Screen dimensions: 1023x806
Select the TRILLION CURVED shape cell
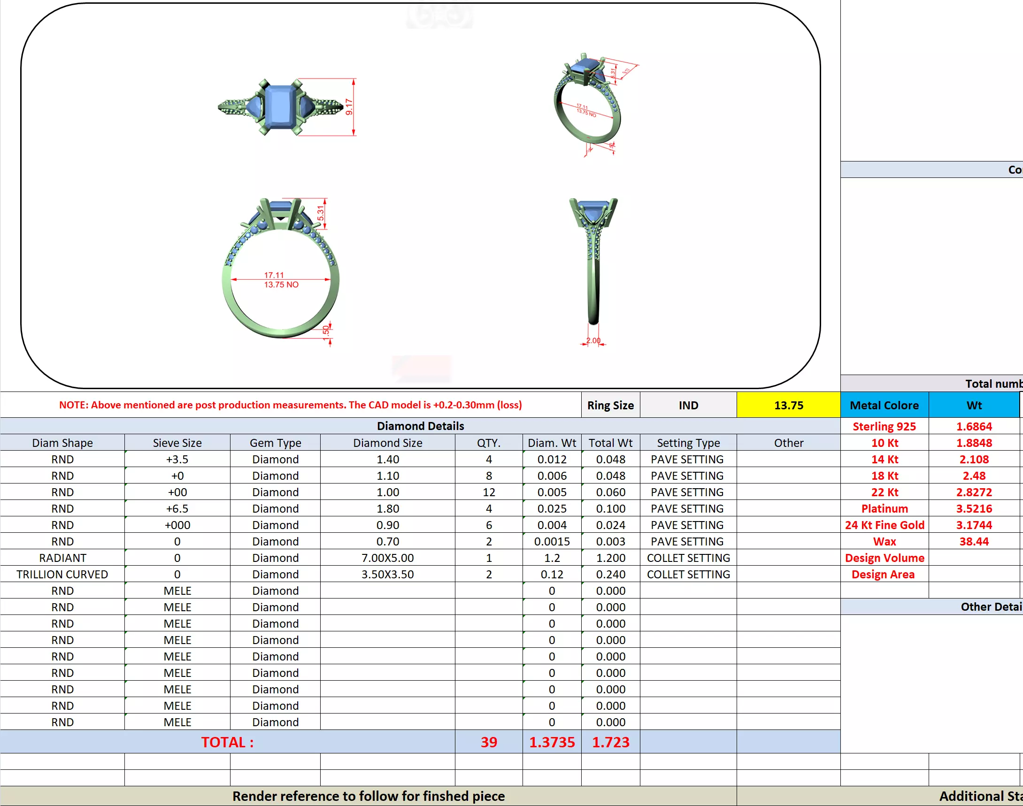[62, 574]
